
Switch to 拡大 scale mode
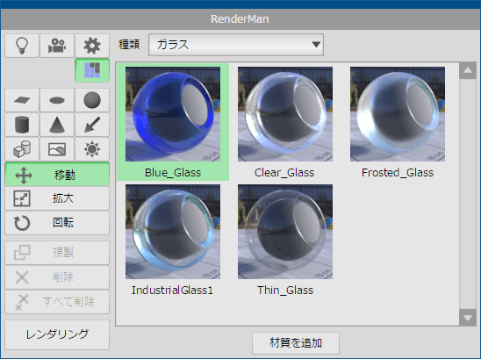pos(57,198)
